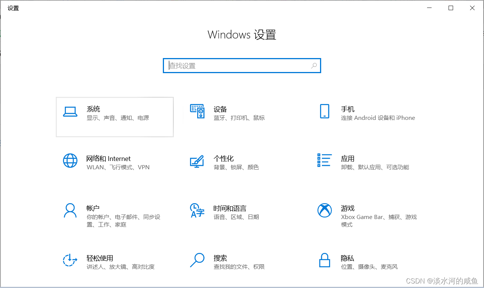
Task: Select the 系统 category title
Action: click(93, 109)
